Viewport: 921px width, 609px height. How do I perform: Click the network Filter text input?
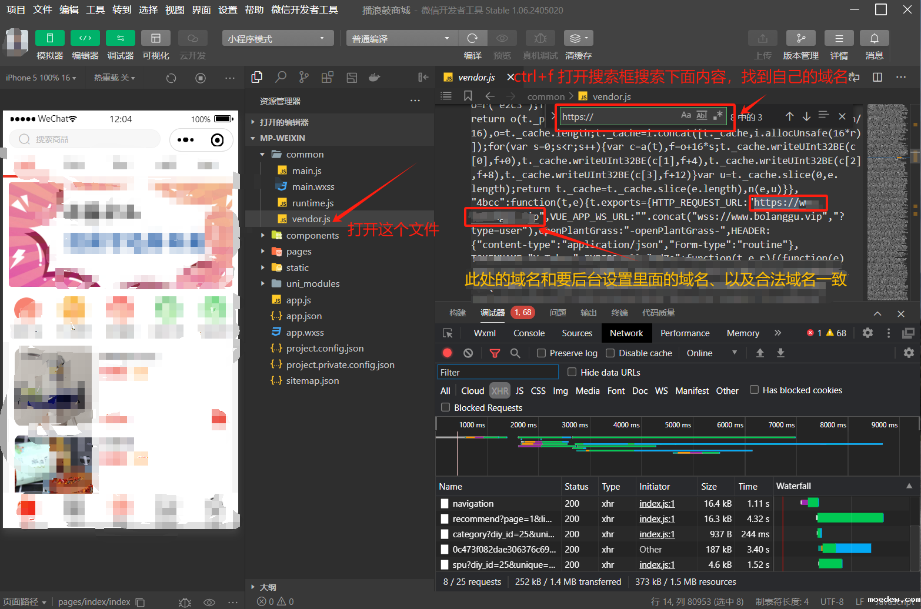click(498, 372)
